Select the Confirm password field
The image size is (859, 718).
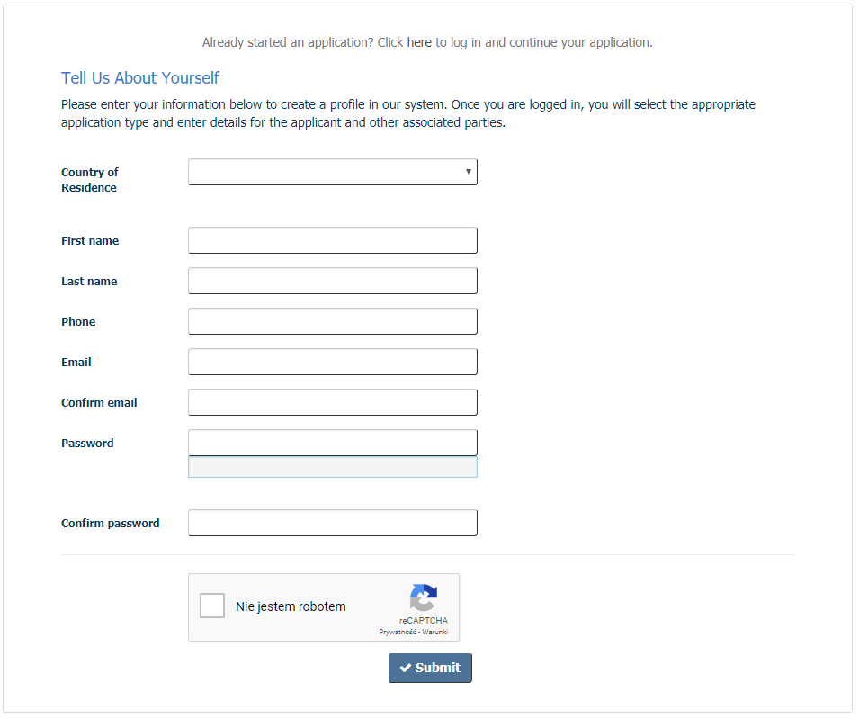click(332, 523)
